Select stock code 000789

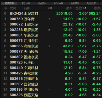point(16,19)
